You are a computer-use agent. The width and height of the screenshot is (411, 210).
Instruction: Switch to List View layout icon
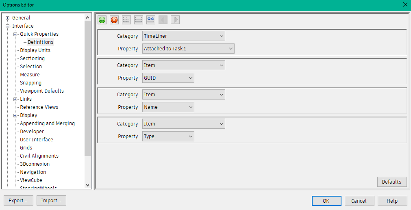139,20
